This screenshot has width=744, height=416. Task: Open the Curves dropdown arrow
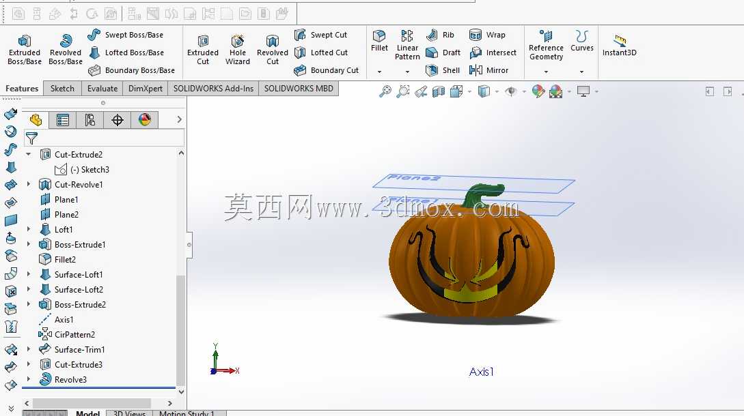[581, 72]
